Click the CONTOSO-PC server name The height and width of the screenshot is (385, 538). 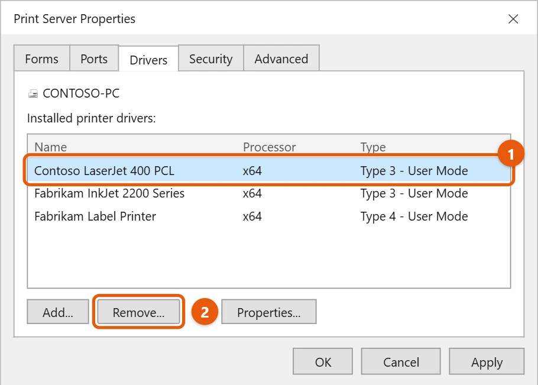(81, 93)
